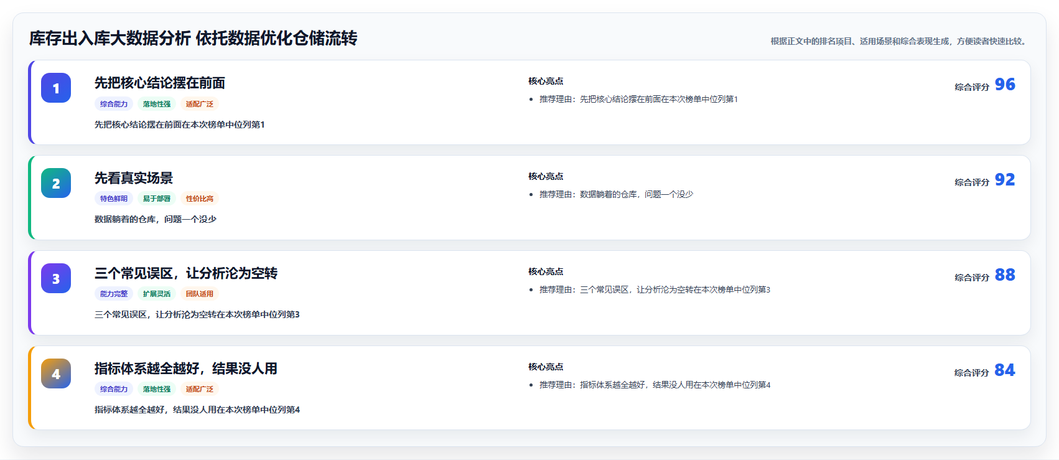Select bullet 推荐理由：指标体系越全越好
Image resolution: width=1059 pixels, height=460 pixels.
(655, 385)
